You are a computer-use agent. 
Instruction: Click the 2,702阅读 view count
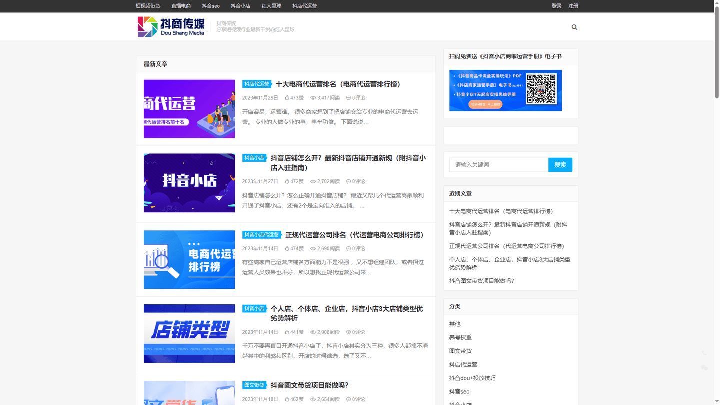(325, 181)
